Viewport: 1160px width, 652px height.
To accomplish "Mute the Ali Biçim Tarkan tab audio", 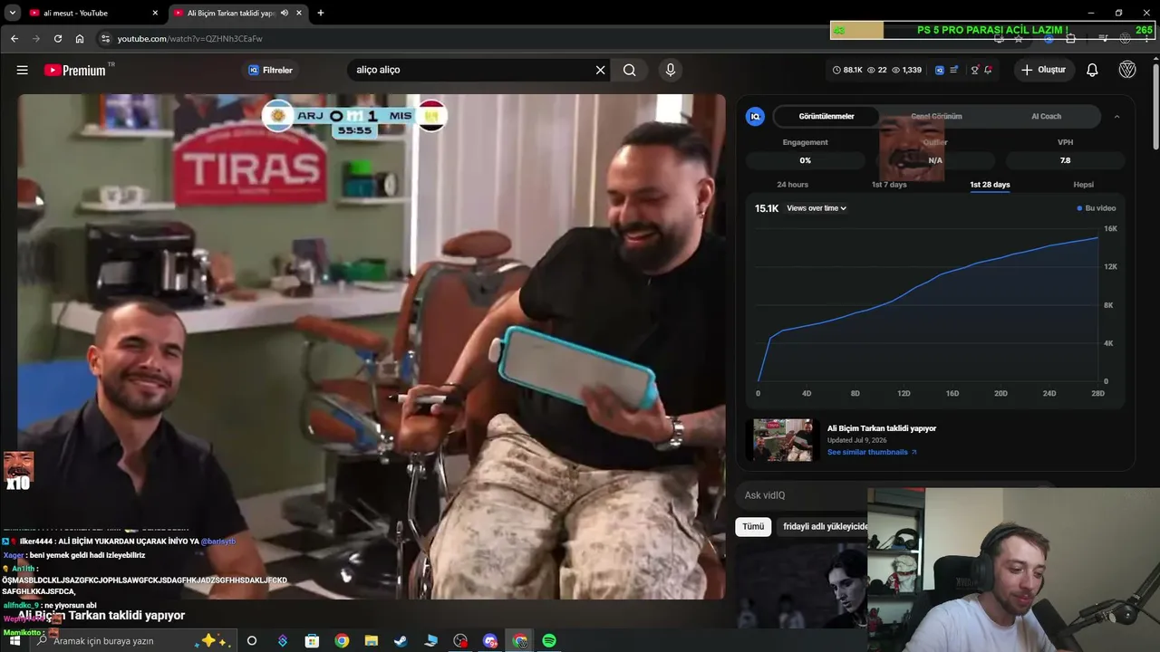I will point(285,13).
